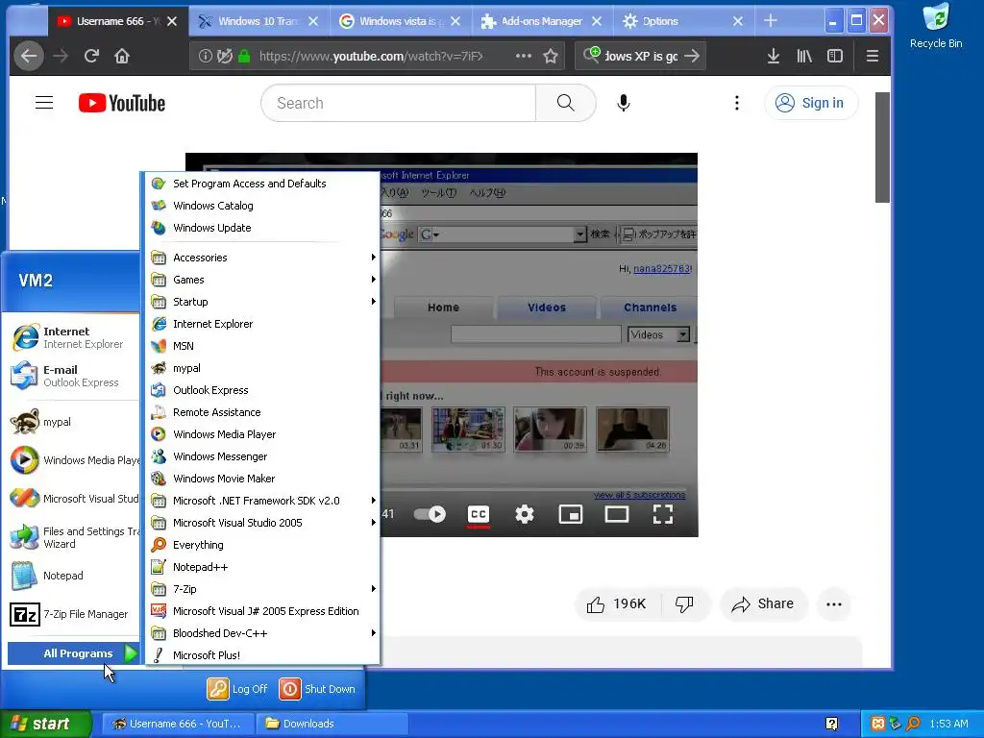Open Windows Update menu entry

(x=263, y=227)
